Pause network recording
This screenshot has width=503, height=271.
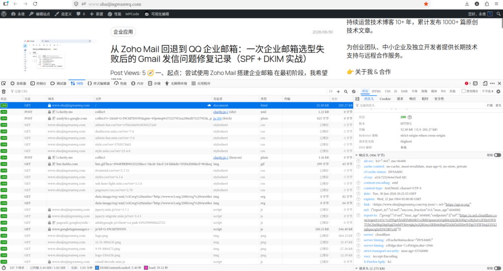[331, 91]
